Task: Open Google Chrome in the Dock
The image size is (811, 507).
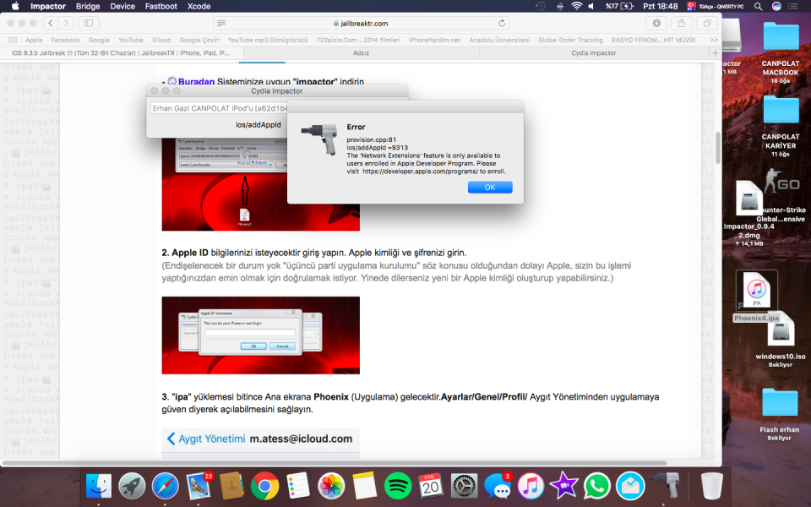Action: 264,485
